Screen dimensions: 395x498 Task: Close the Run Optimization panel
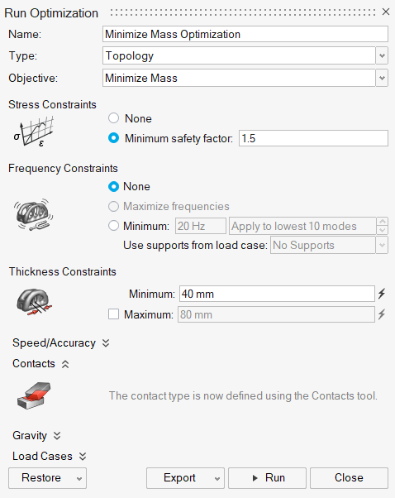386,12
